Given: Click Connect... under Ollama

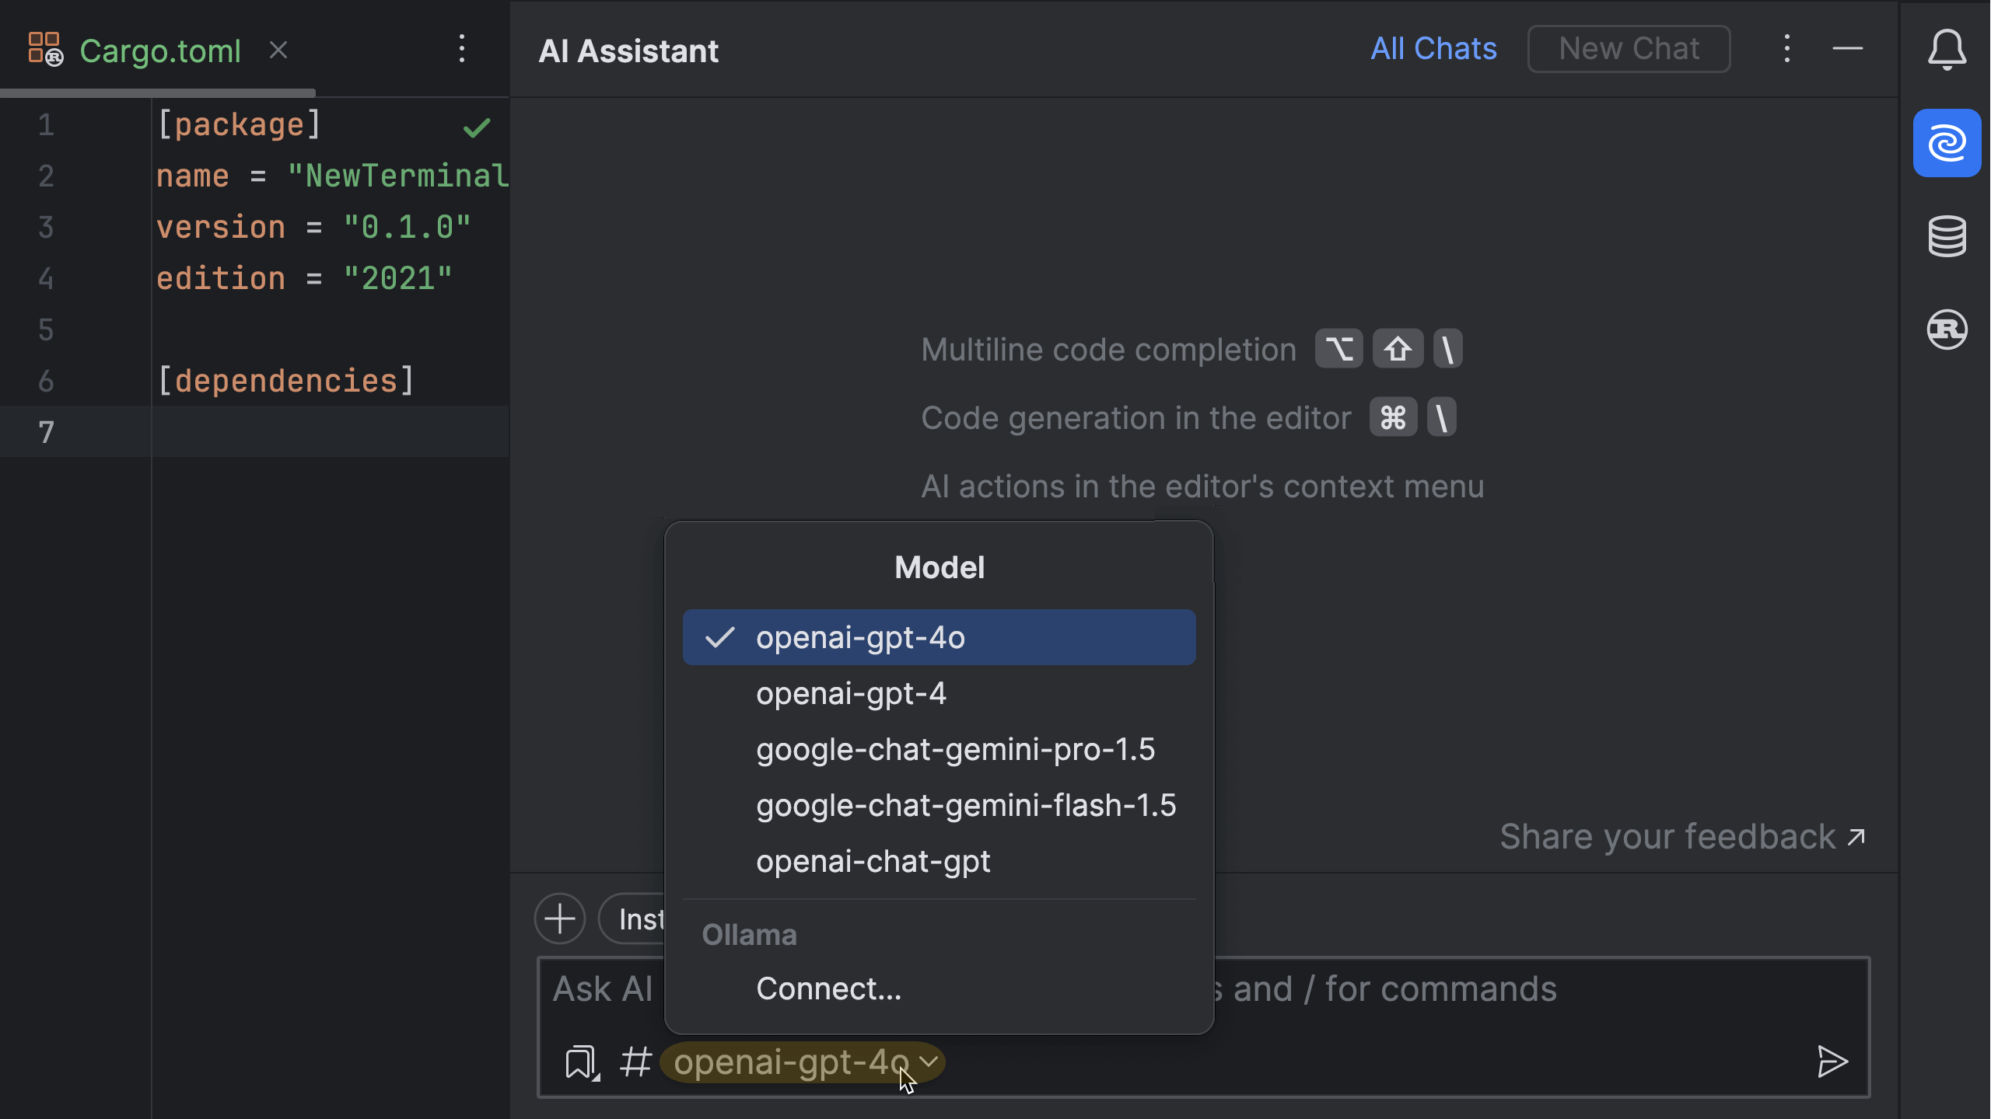Looking at the screenshot, I should tap(828, 988).
